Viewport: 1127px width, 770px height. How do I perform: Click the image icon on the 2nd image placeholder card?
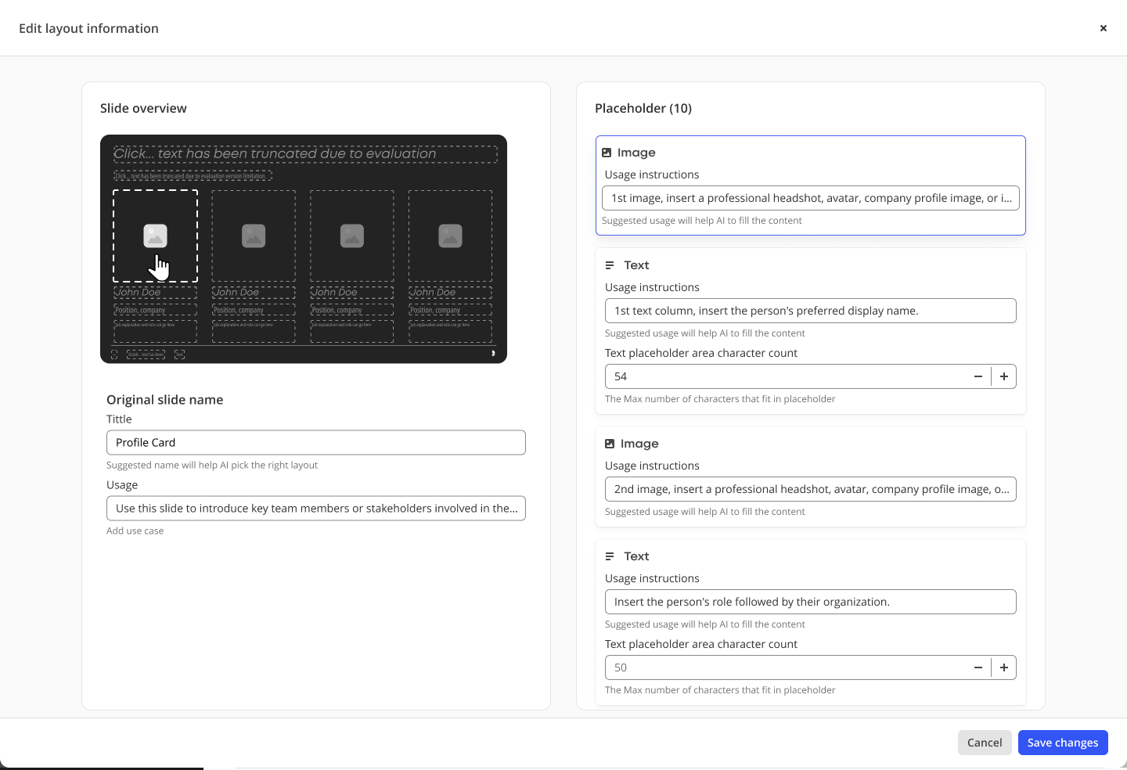[x=610, y=444]
